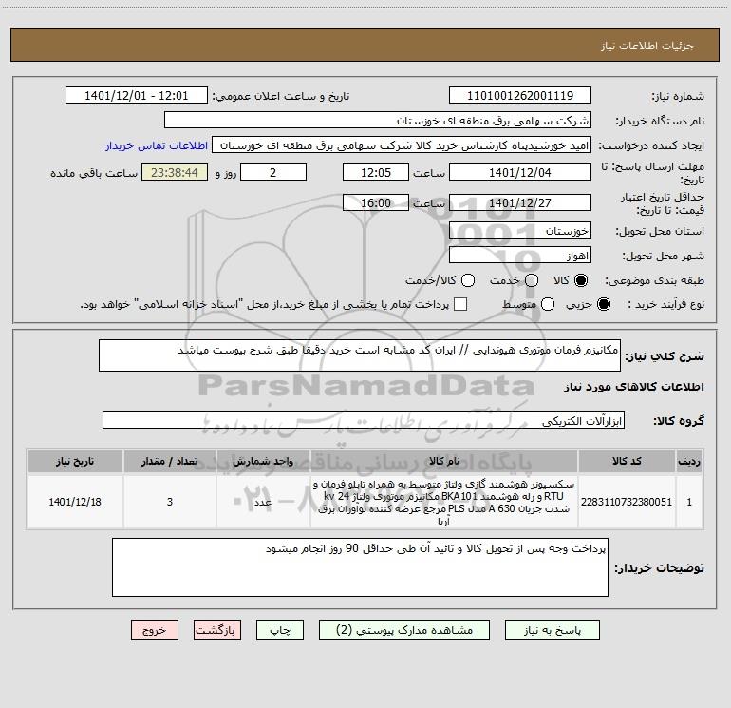Click the remaining days field showing 2
Screen dimensions: 731x708
(273, 172)
